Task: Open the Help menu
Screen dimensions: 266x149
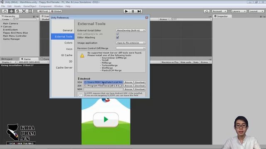Action: (68, 6)
